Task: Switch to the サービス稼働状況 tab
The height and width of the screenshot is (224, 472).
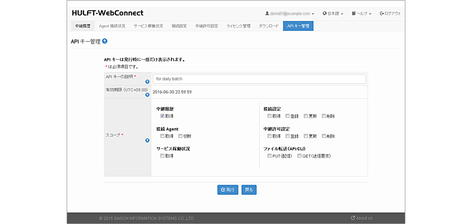Action: [x=148, y=26]
